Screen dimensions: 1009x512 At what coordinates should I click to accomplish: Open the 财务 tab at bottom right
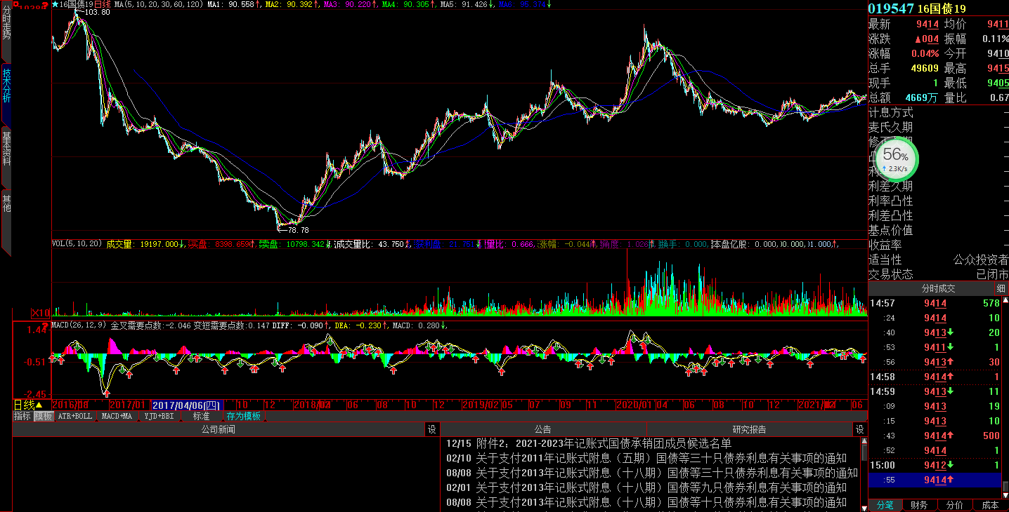click(x=918, y=505)
